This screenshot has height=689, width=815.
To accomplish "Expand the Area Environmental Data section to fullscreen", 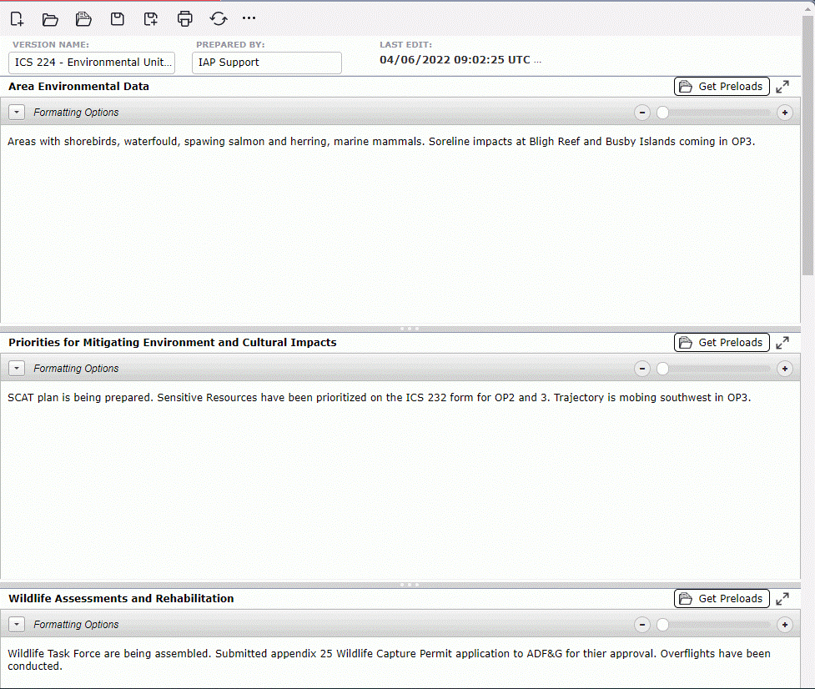I will [x=782, y=87].
